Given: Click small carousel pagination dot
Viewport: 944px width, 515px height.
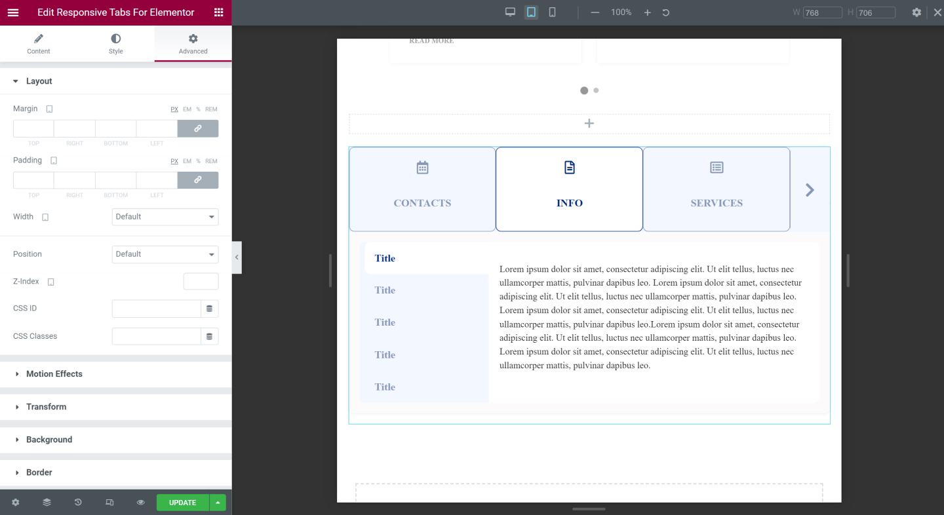Looking at the screenshot, I should [596, 90].
